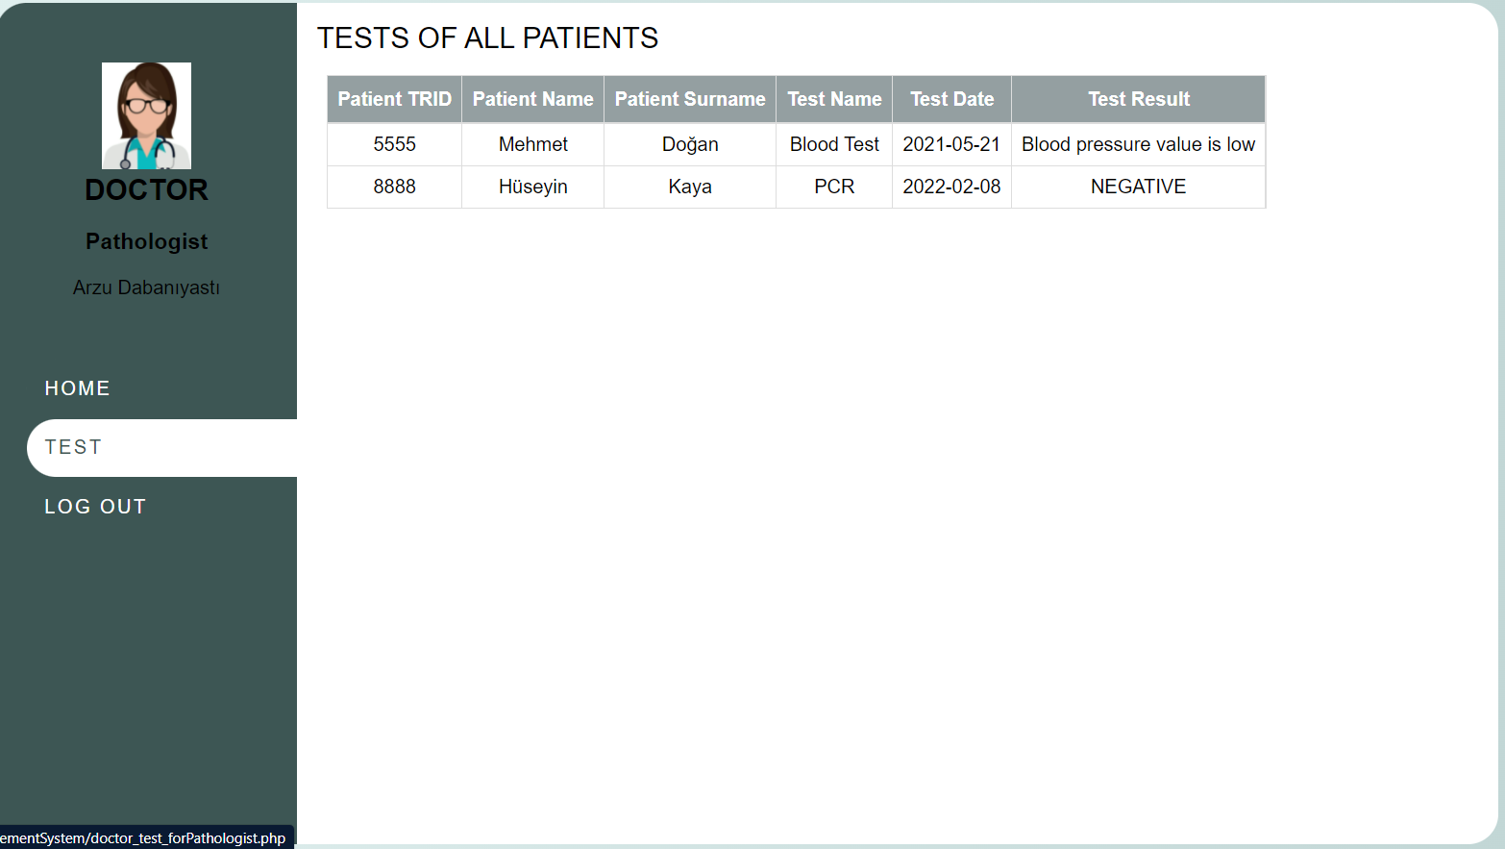Image resolution: width=1505 pixels, height=849 pixels.
Task: Select the Blood Test entry for Mehmet Doğan
Action: (833, 144)
